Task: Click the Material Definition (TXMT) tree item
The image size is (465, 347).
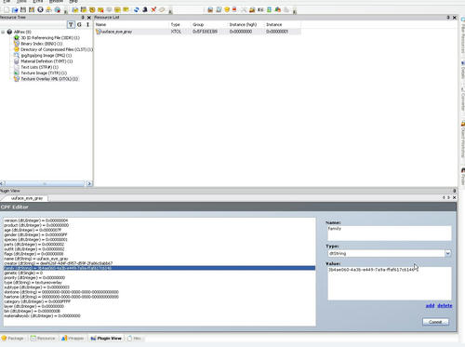Action: click(46, 61)
